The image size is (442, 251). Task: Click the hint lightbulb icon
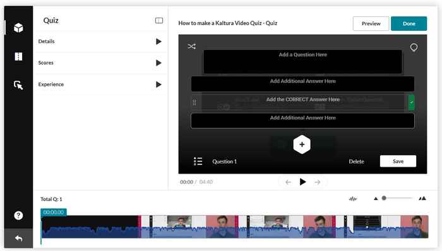[x=414, y=47]
